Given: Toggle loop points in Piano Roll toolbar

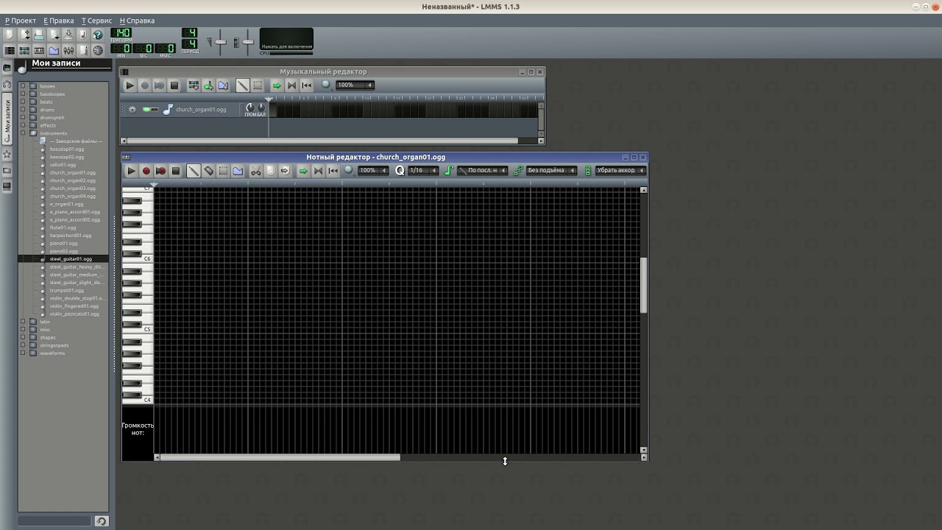Looking at the screenshot, I should [x=318, y=171].
